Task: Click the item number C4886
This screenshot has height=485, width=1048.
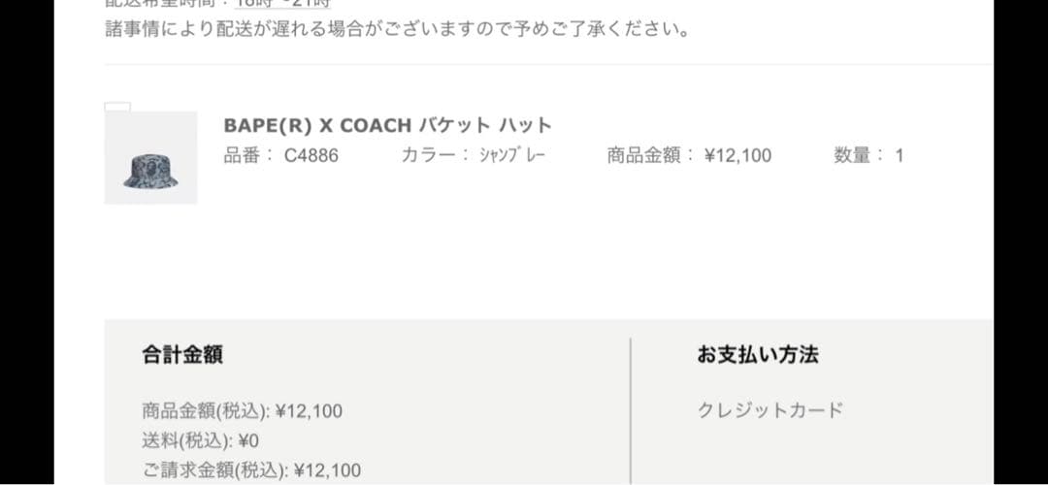Action: point(311,155)
